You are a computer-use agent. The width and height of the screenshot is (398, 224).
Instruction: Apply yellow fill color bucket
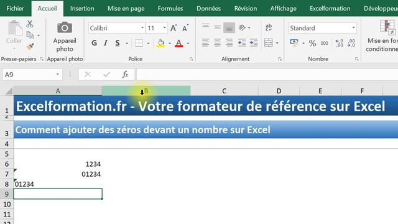click(160, 43)
